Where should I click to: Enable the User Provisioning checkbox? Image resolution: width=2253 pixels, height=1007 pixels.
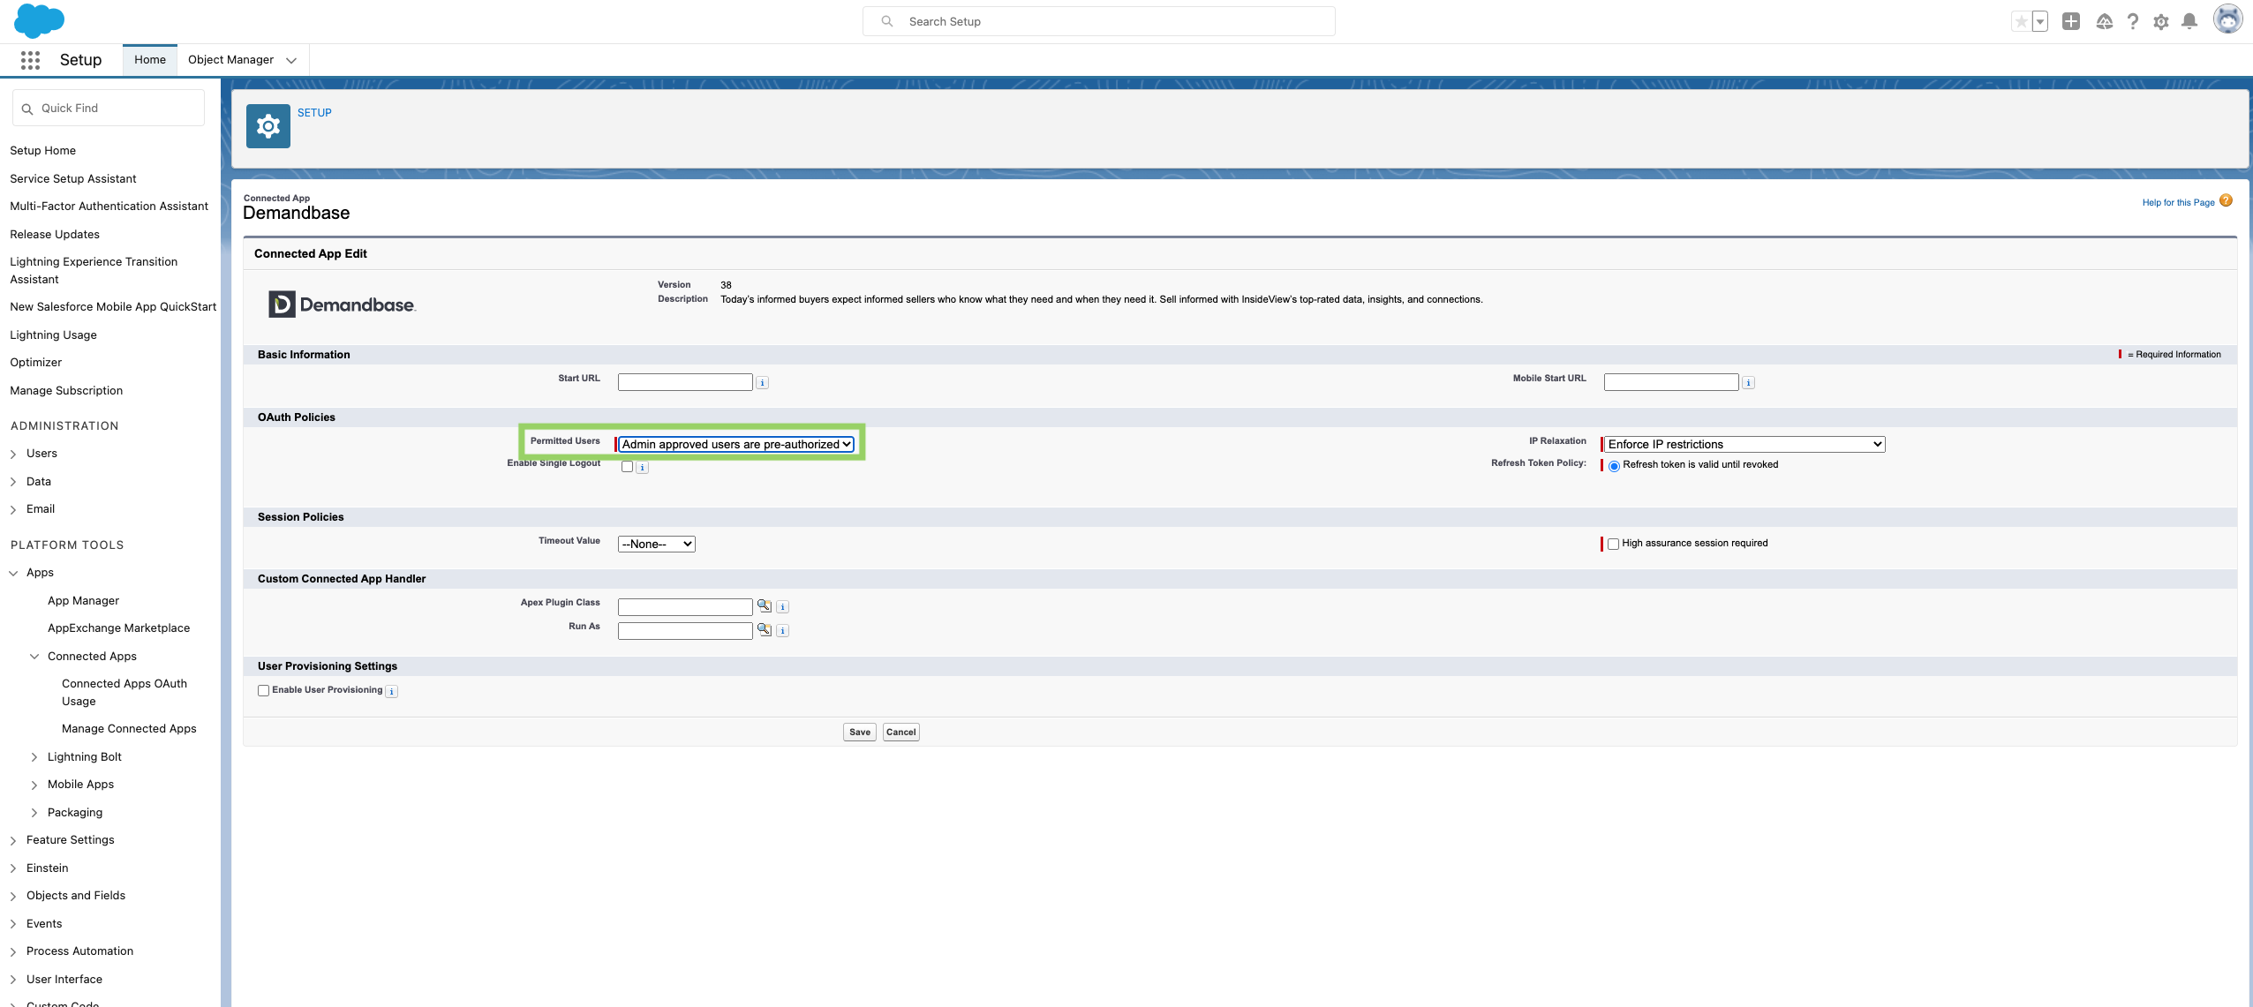(263, 691)
